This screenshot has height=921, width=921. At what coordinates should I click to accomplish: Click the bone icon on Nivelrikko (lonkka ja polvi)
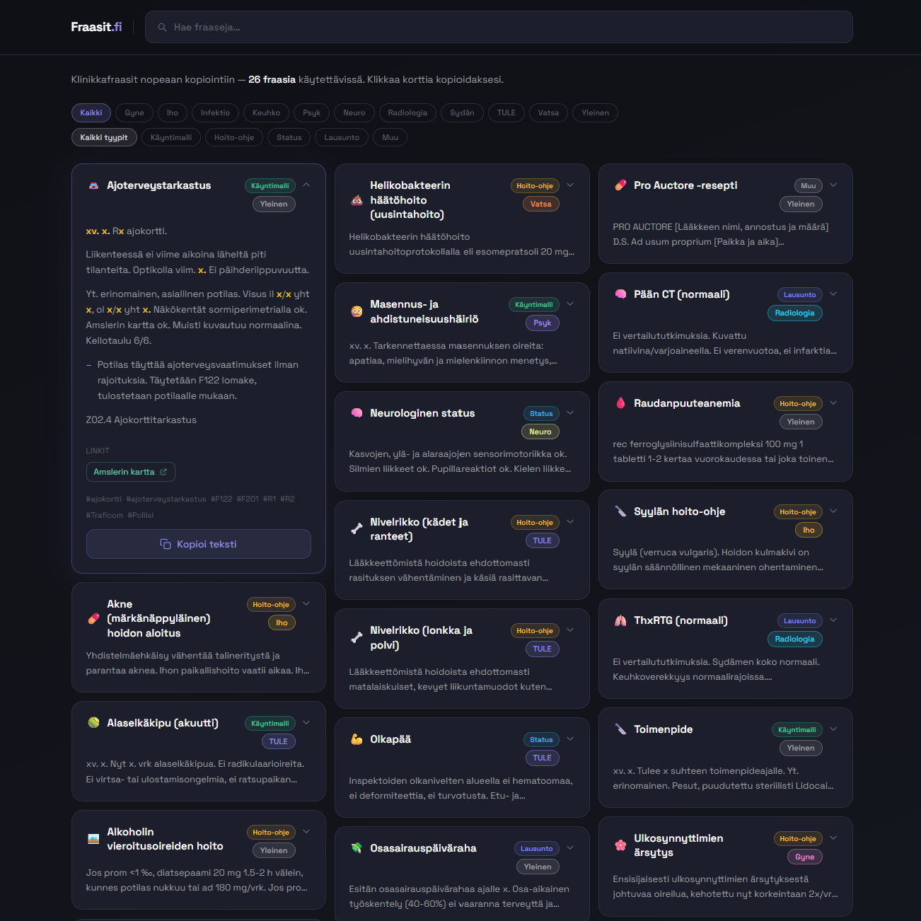(357, 637)
